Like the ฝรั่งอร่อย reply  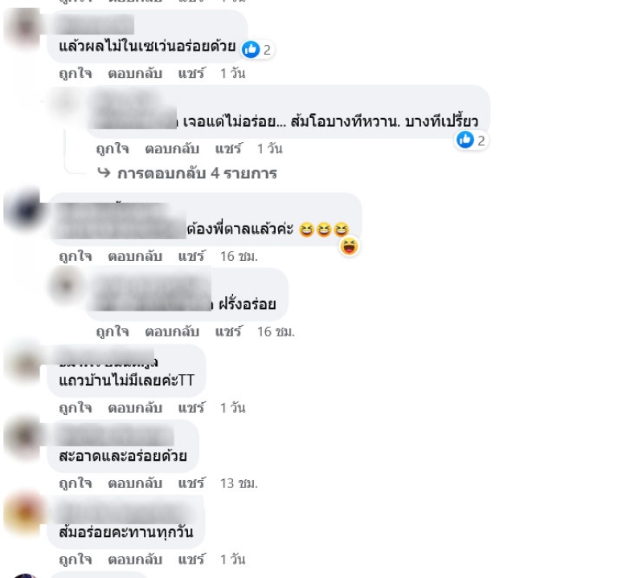point(112,332)
